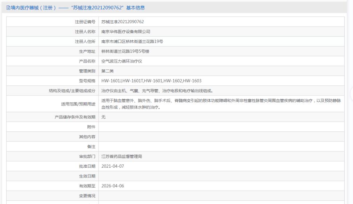Viewport: 353px width, 204px height.
Task: Select the 无 value
Action: [x=103, y=117]
